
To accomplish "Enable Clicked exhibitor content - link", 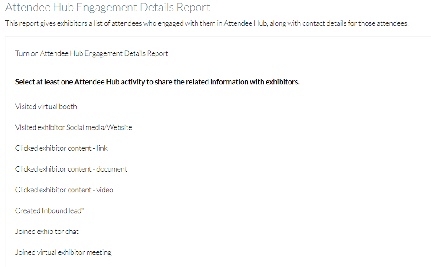I will (61, 148).
